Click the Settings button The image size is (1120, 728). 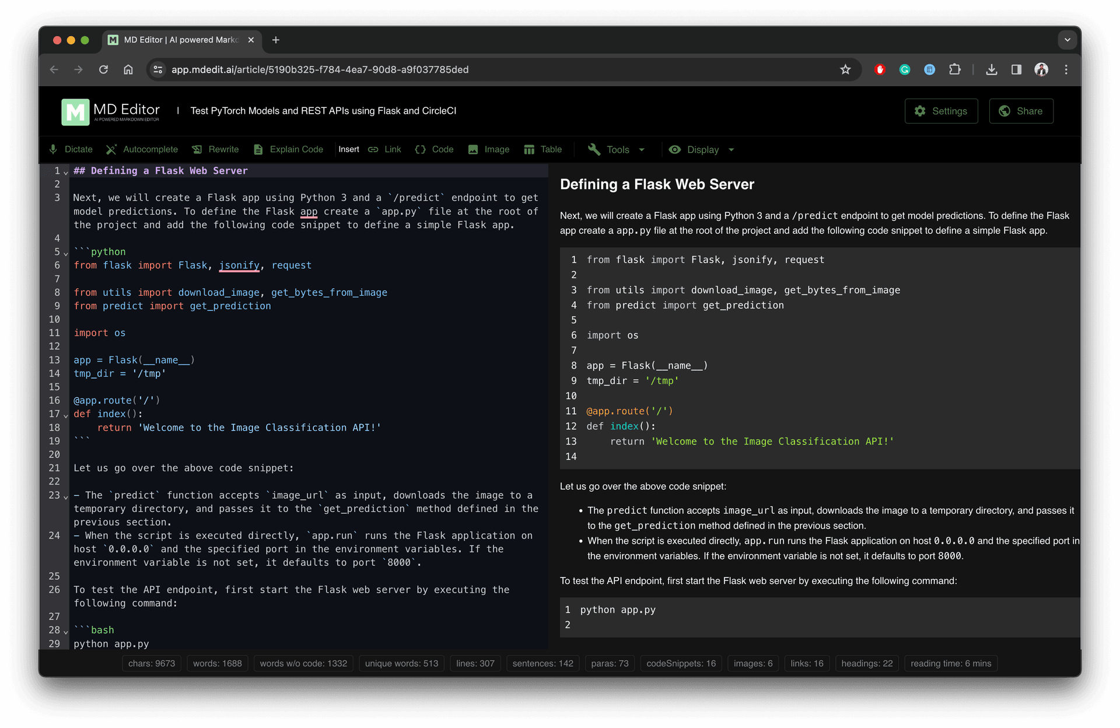[940, 111]
